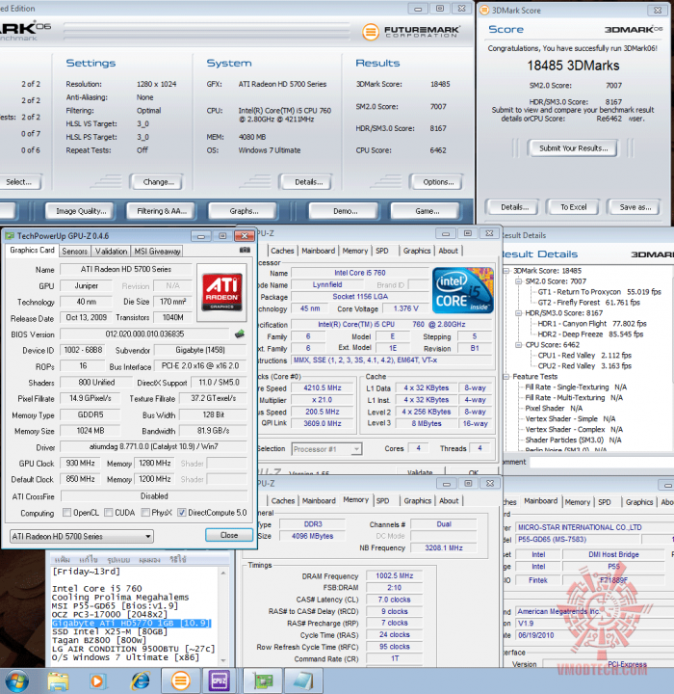674x694 pixels.
Task: Click the ATI Radeon logo in GPU-Z
Action: [x=222, y=291]
